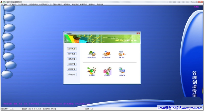Viewport: 204px width, 111px height.
Task: Close the 系统导航 dialog window
Action: click(x=138, y=33)
